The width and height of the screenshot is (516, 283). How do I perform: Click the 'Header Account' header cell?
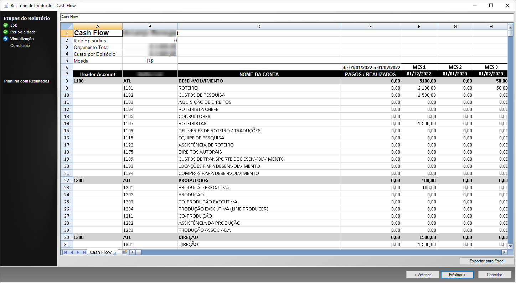click(98, 74)
